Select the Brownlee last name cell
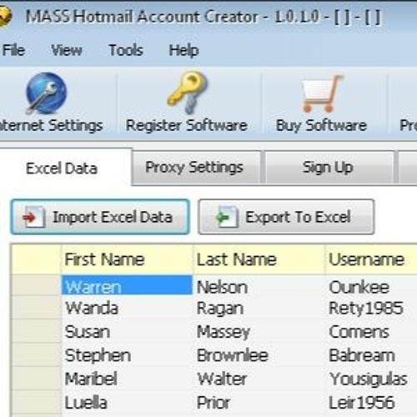Screen dimensions: 417x417 click(259, 354)
